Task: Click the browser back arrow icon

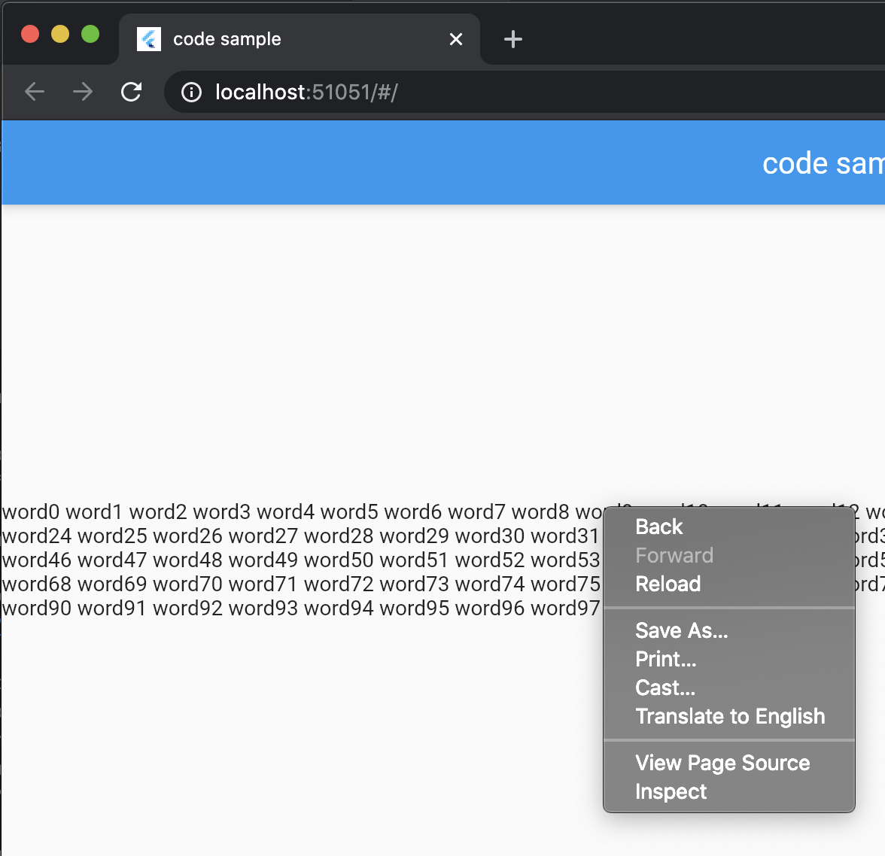Action: click(x=34, y=92)
